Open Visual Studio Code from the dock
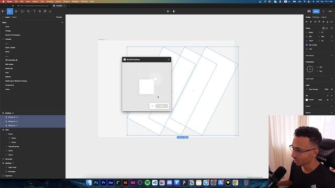The width and height of the screenshot is (335, 188). pos(155,183)
